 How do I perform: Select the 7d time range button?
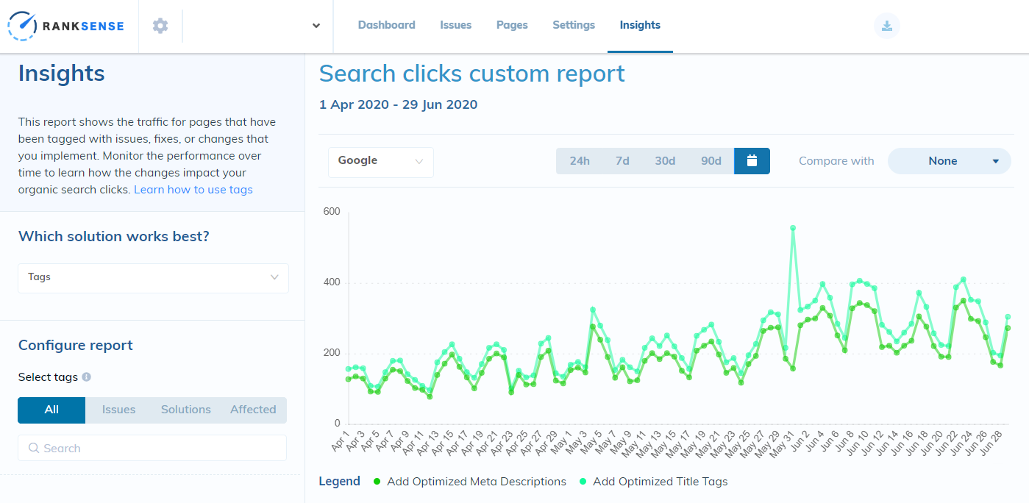tap(622, 160)
